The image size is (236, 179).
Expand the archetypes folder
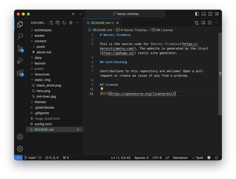tap(55, 30)
